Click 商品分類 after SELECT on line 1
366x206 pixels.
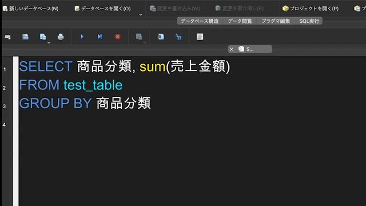[104, 66]
